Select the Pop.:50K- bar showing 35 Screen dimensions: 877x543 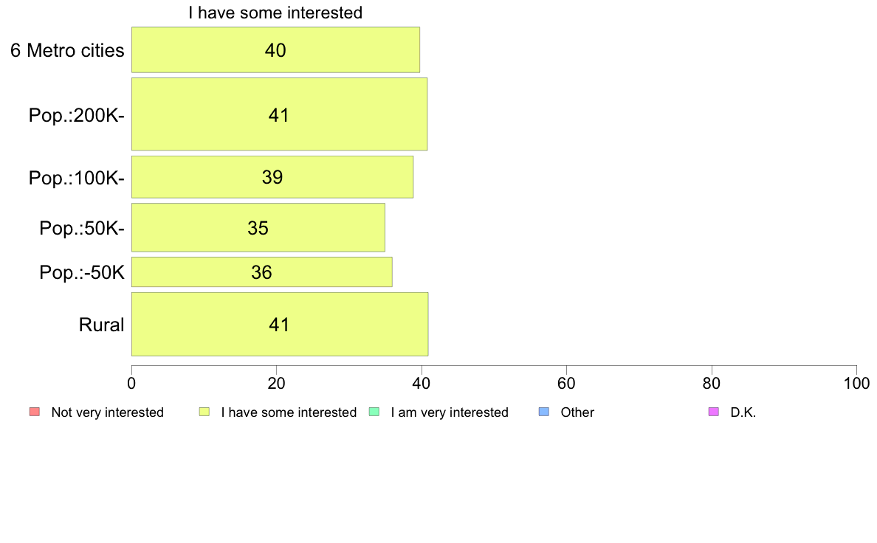258,227
